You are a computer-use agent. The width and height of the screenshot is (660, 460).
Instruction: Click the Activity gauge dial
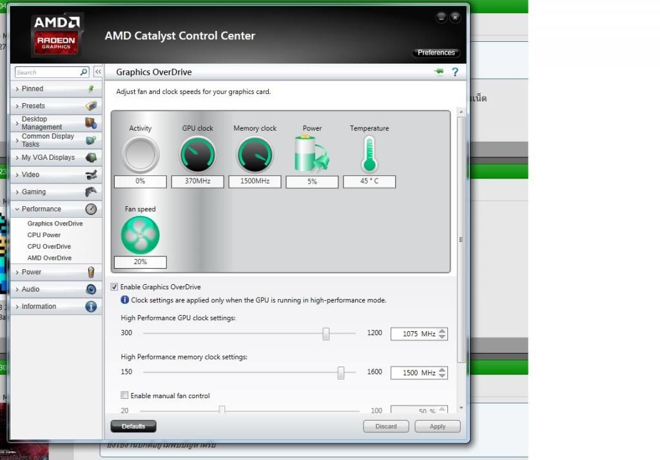pos(140,155)
